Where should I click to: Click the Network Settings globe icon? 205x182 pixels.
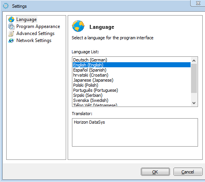pos(11,40)
